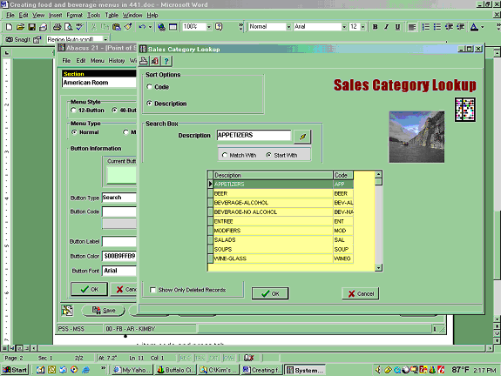Click the print icon in Sales Category Lookup toolbar
Screen dimensions: 501x376
point(144,61)
